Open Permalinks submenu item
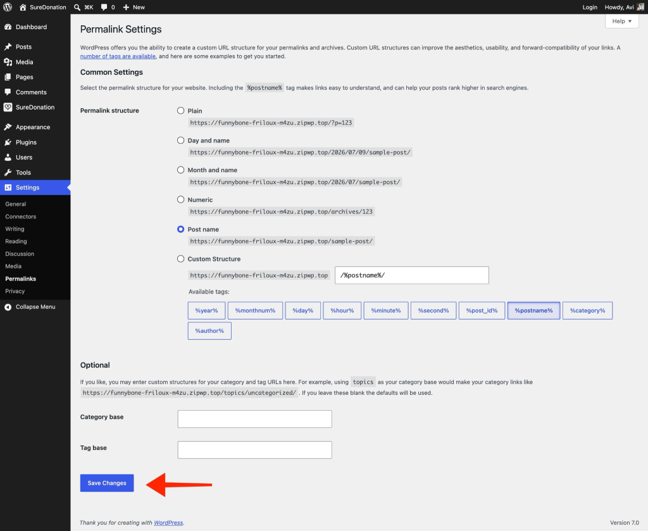648x531 pixels. point(21,278)
